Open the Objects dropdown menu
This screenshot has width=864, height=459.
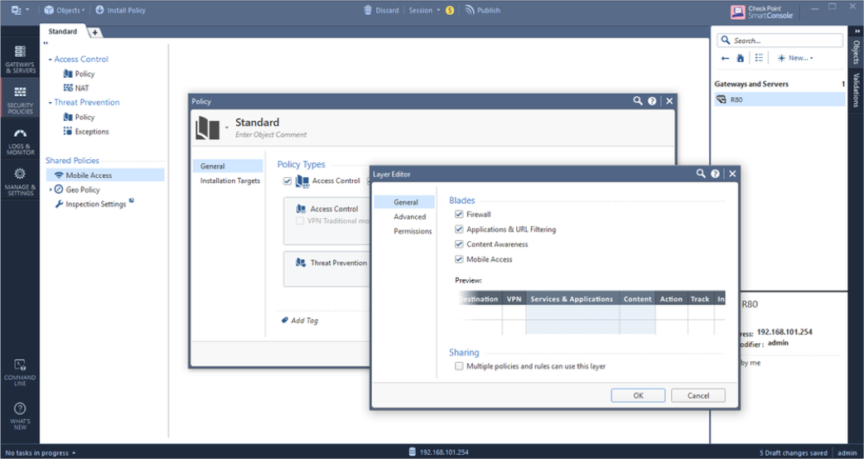65,10
